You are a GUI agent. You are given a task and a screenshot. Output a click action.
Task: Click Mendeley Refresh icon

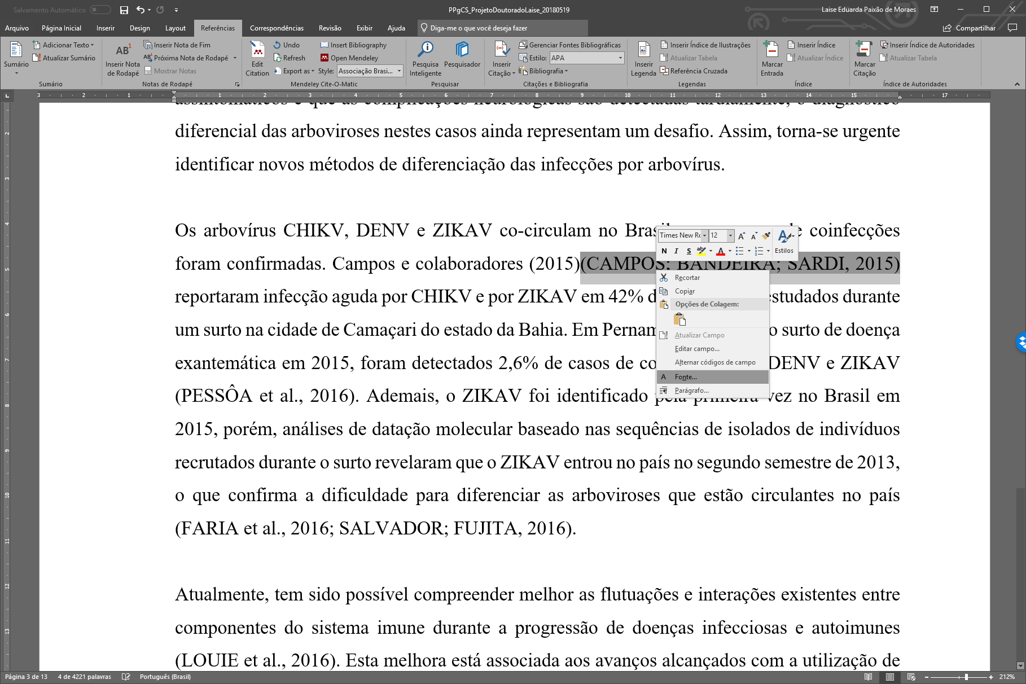pyautogui.click(x=290, y=58)
